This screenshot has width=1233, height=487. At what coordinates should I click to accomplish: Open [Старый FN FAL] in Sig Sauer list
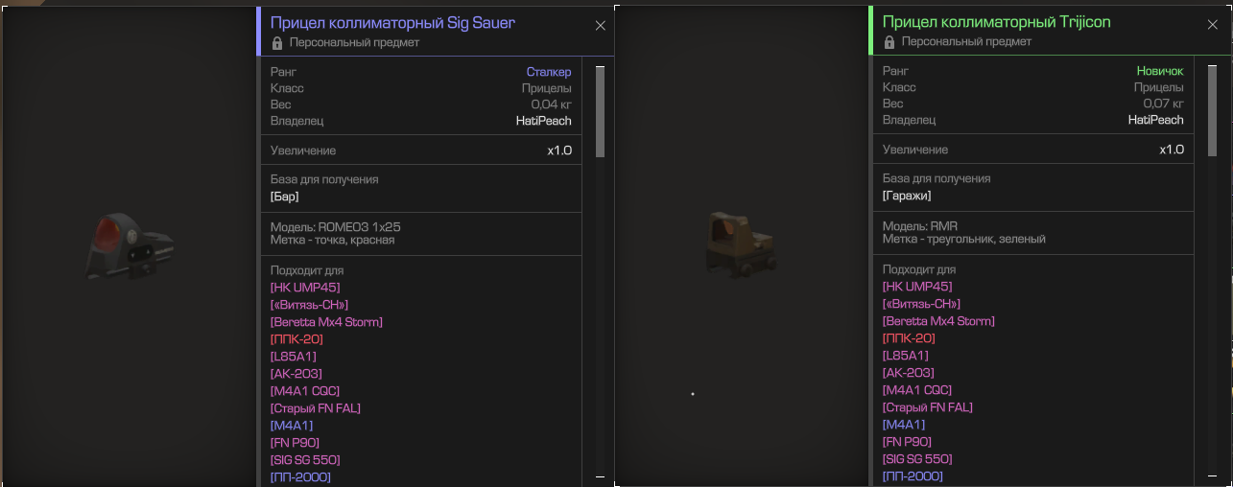pyautogui.click(x=316, y=408)
